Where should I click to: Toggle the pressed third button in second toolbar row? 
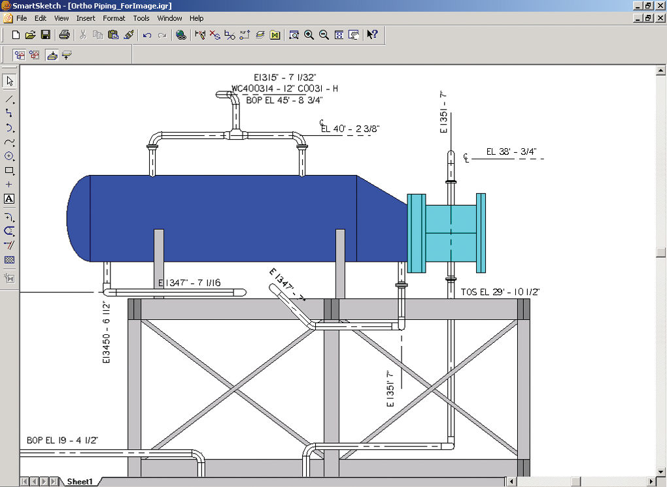[52, 55]
